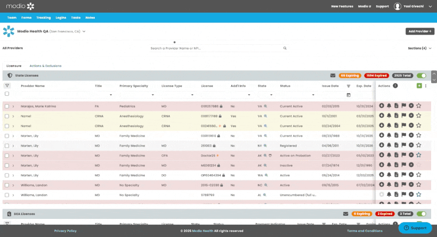Viewport: 437px width, 237px height.
Task: Click the Add Provider button
Action: point(419,31)
